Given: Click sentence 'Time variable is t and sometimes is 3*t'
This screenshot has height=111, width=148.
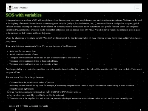Looking at the screenshot, I should pyautogui.click(x=41, y=46).
